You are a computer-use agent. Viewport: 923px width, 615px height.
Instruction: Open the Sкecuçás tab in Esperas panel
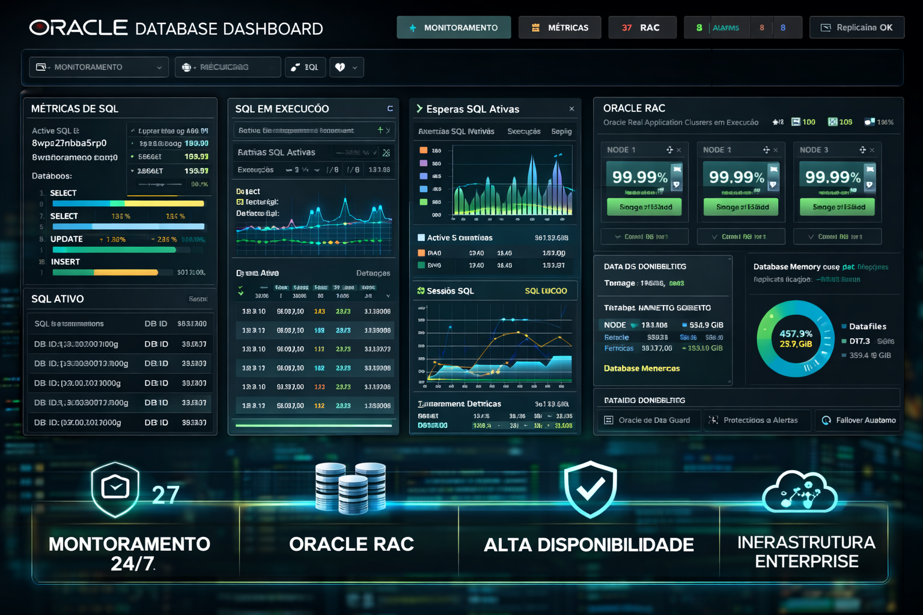point(523,131)
